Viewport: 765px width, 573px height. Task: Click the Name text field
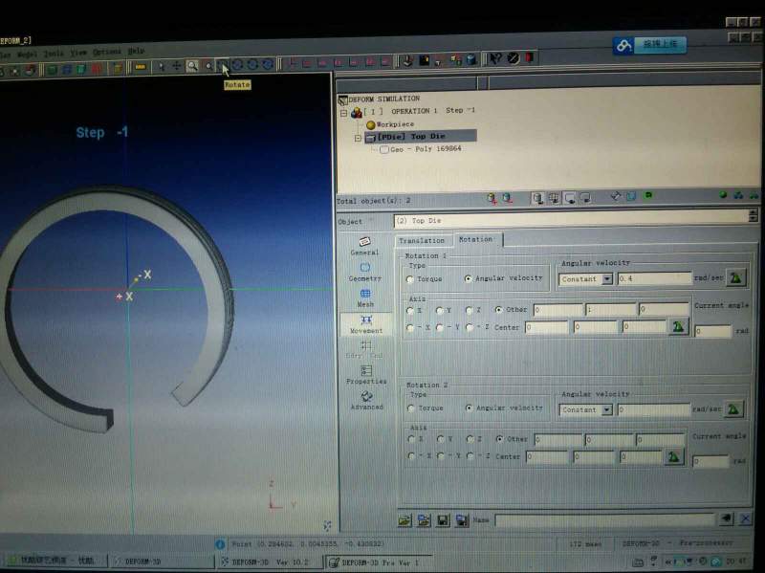pyautogui.click(x=604, y=519)
